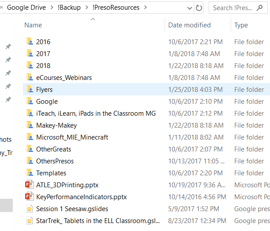Click the search magnifier icon

(x=259, y=8)
